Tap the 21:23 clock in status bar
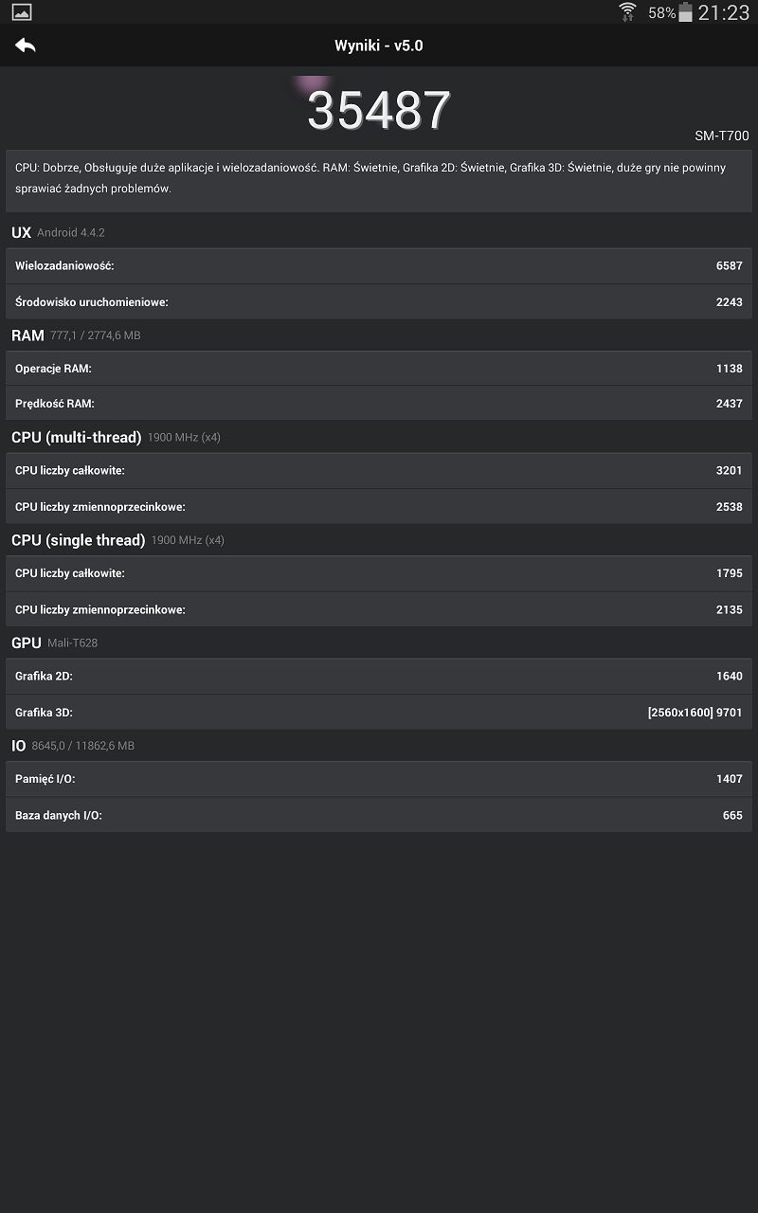Viewport: 758px width, 1213px height. click(723, 12)
